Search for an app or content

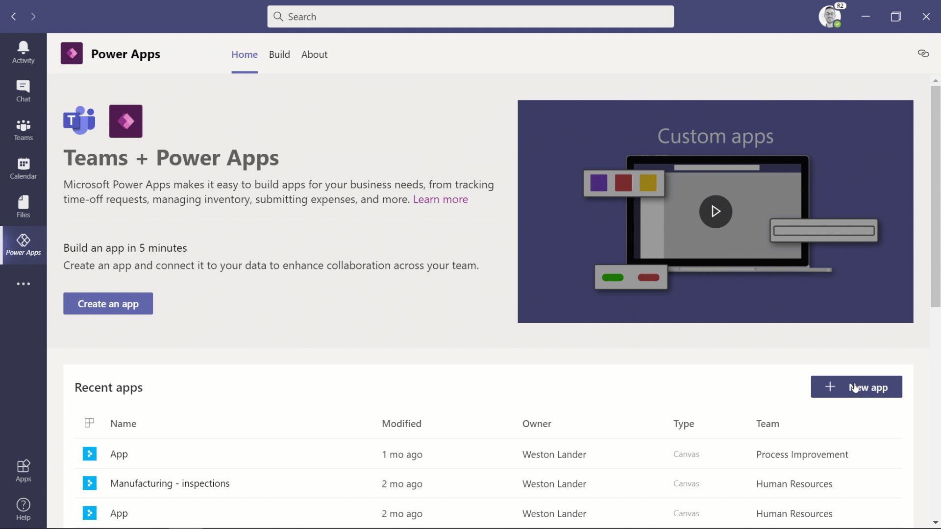click(470, 16)
